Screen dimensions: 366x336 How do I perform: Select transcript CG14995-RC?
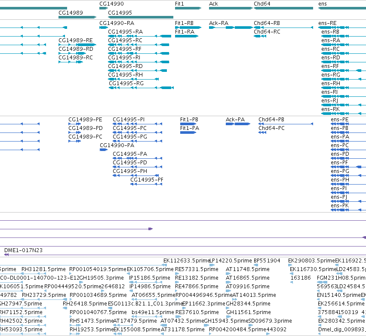click(138, 45)
